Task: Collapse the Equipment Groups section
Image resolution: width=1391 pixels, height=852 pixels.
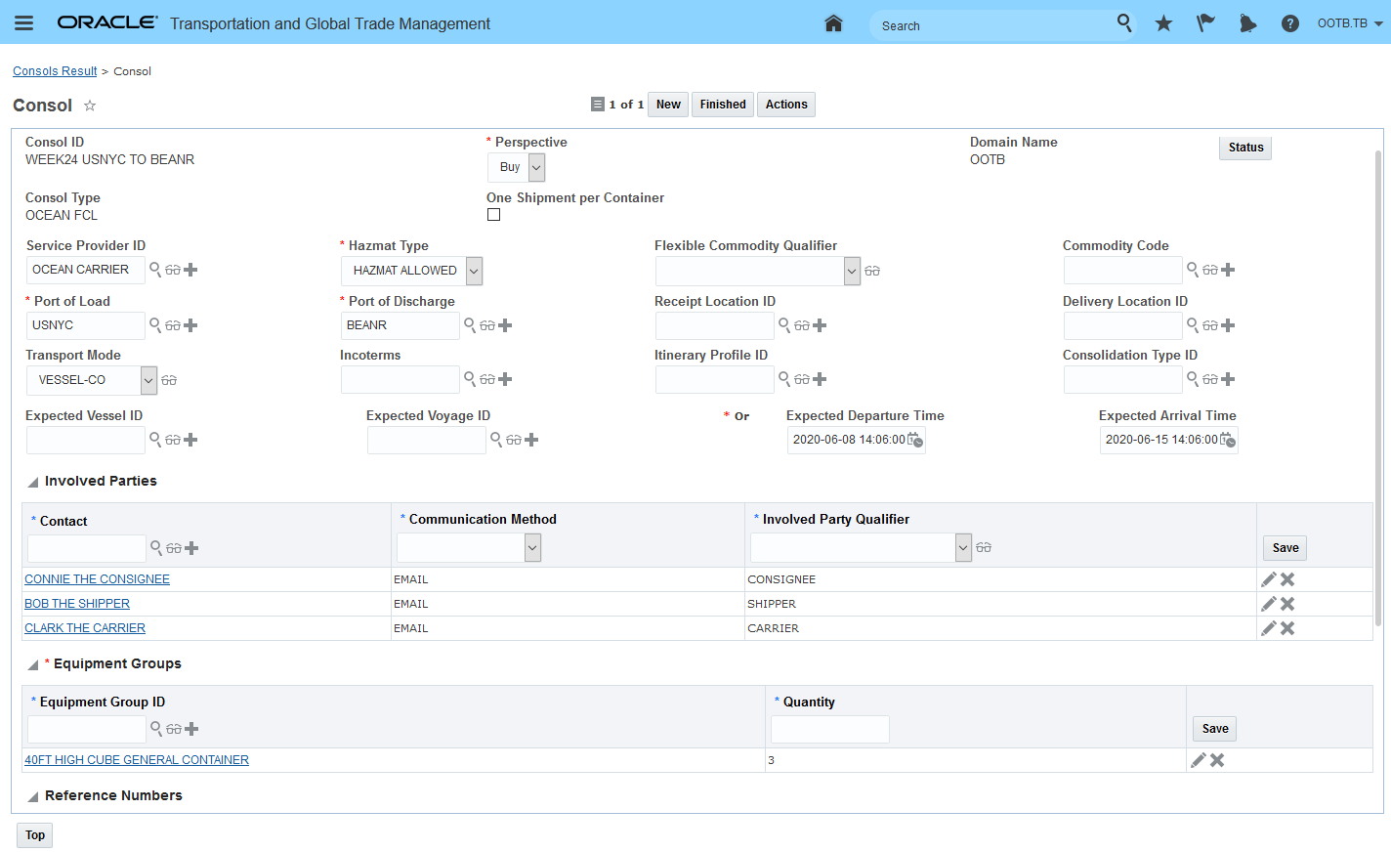Action: tap(33, 664)
